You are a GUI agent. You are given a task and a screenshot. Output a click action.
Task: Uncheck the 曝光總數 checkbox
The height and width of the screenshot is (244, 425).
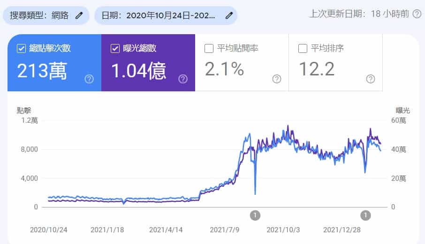click(115, 49)
